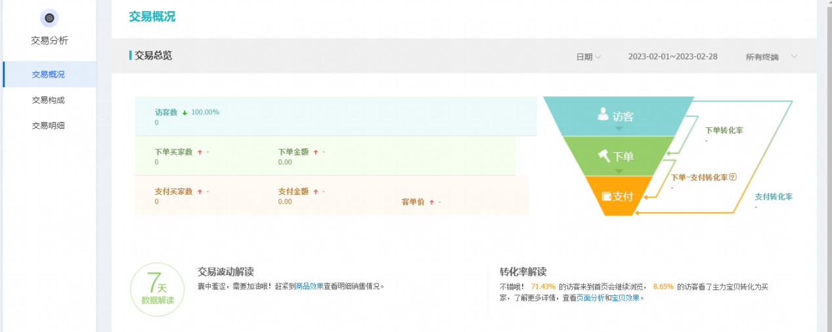Image resolution: width=832 pixels, height=332 pixels.
Task: Click the 7天 数据解读 circle badge
Action: pyautogui.click(x=157, y=289)
